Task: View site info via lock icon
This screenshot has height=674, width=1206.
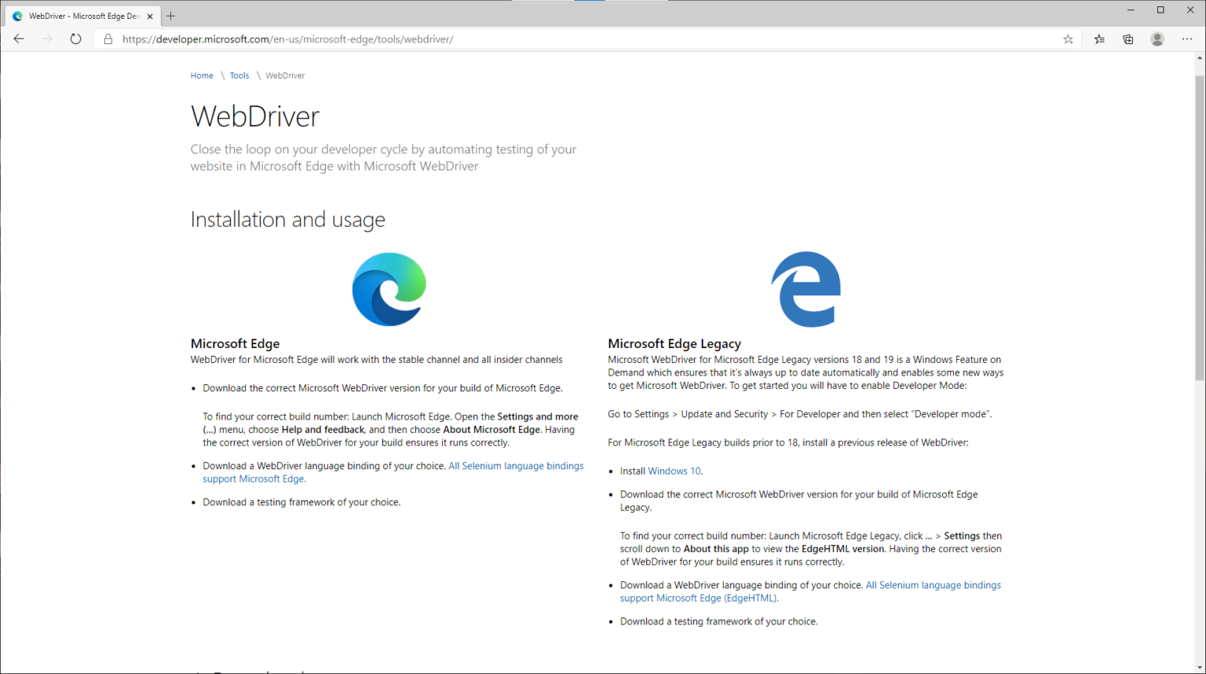Action: pos(108,39)
